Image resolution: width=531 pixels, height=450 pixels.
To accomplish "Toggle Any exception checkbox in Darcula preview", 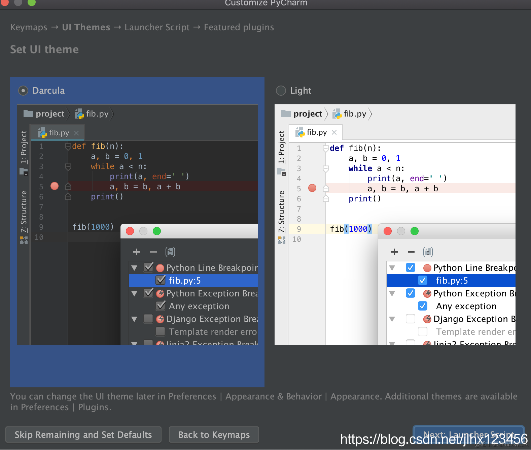I will [161, 306].
